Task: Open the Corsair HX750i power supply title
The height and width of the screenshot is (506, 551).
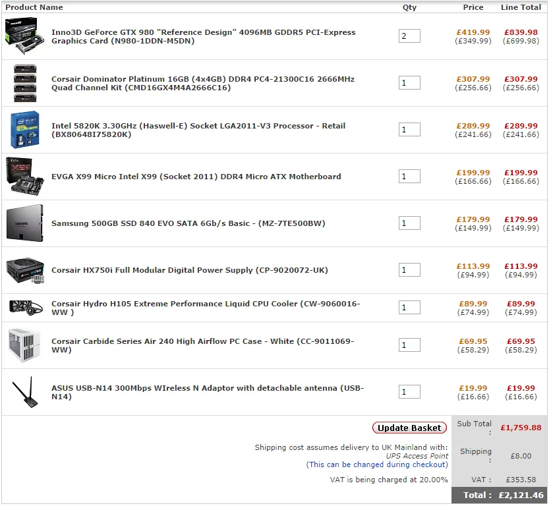Action: pyautogui.click(x=190, y=270)
